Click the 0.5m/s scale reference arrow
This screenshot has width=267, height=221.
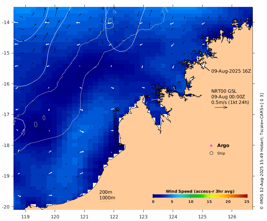[221, 107]
